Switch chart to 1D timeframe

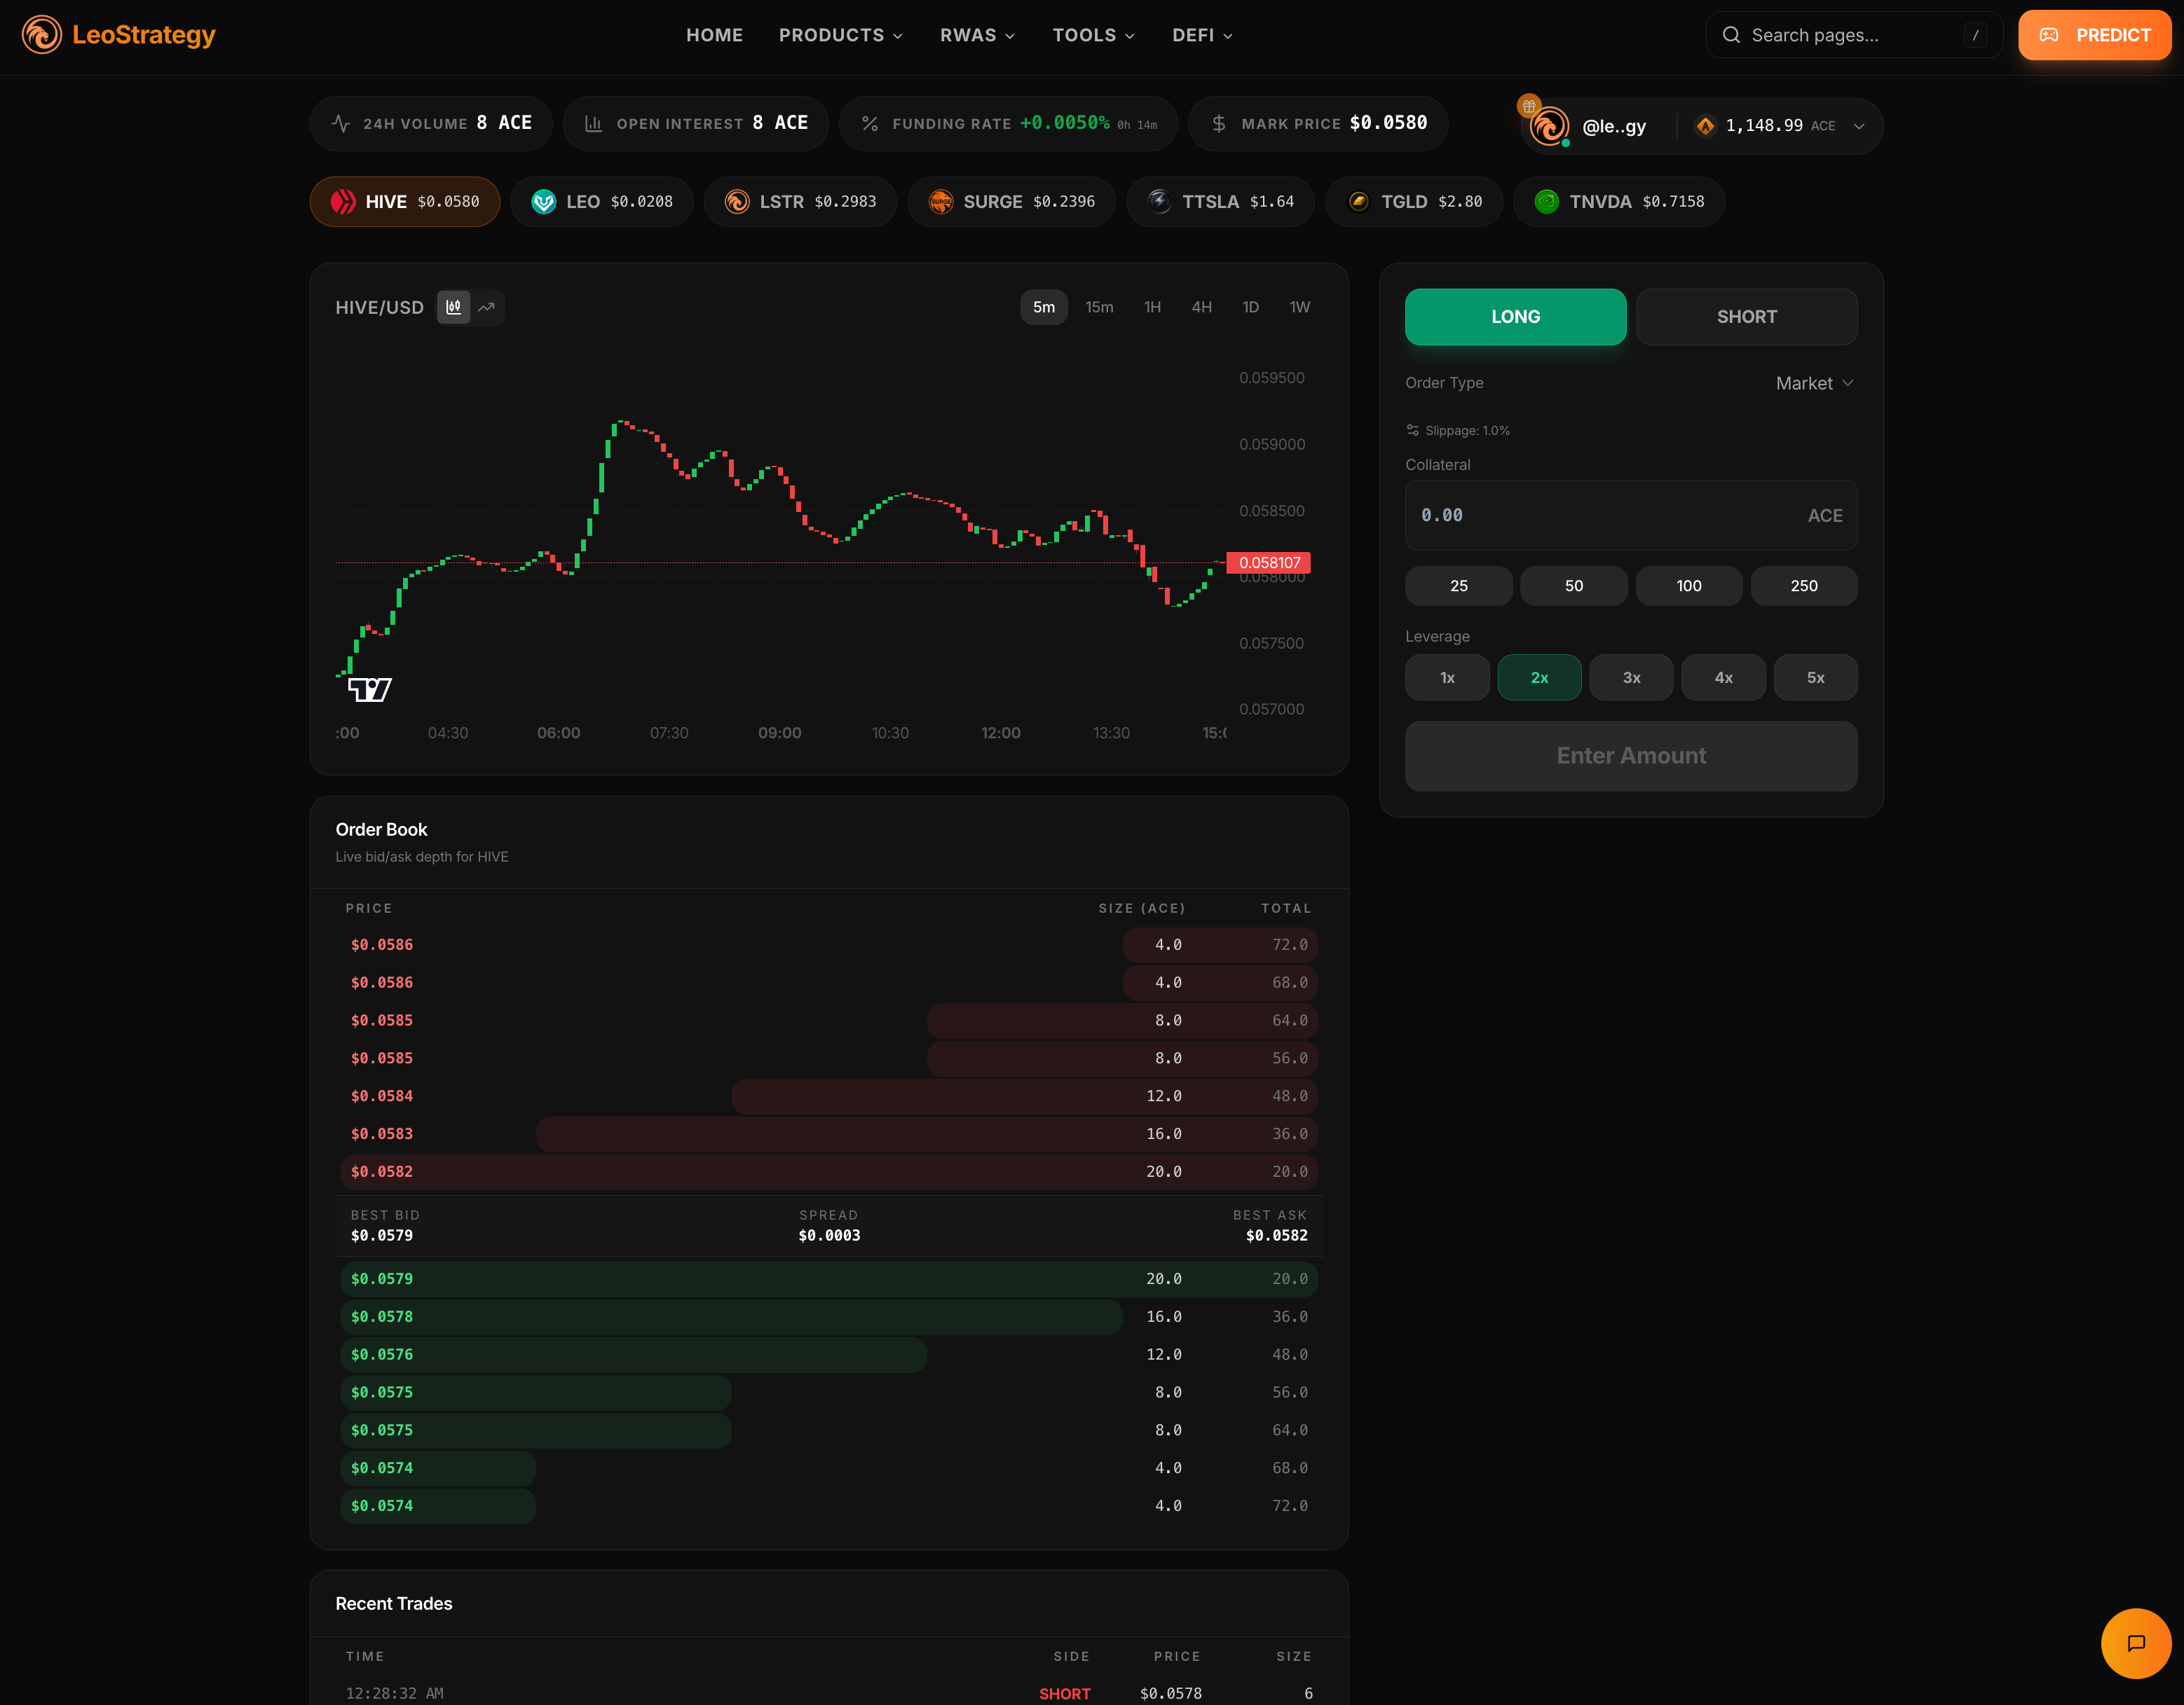click(x=1250, y=307)
